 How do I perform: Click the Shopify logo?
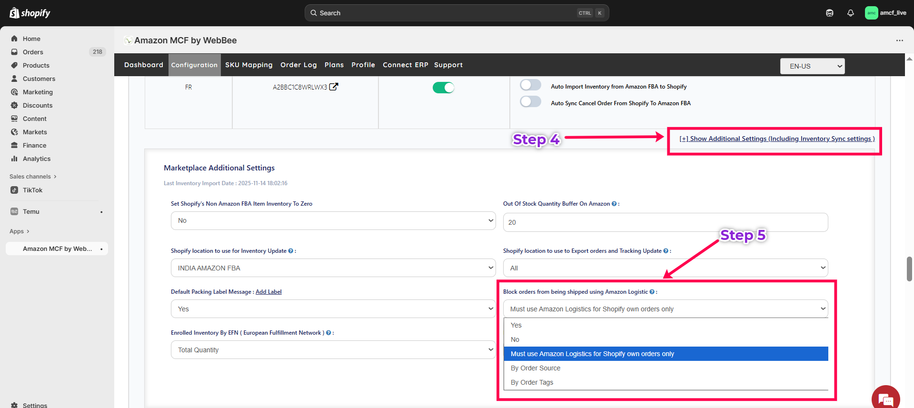pyautogui.click(x=30, y=13)
